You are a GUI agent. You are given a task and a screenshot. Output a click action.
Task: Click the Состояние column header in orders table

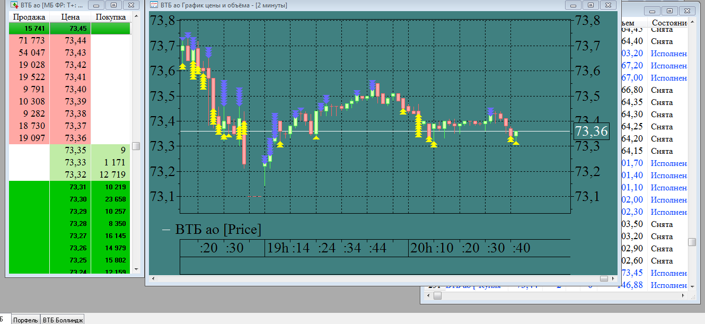pos(669,23)
